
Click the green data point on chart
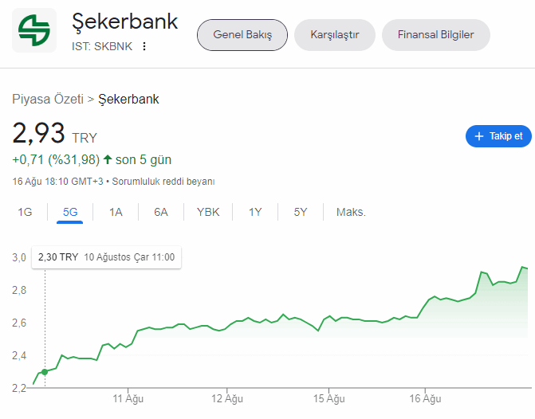point(45,372)
